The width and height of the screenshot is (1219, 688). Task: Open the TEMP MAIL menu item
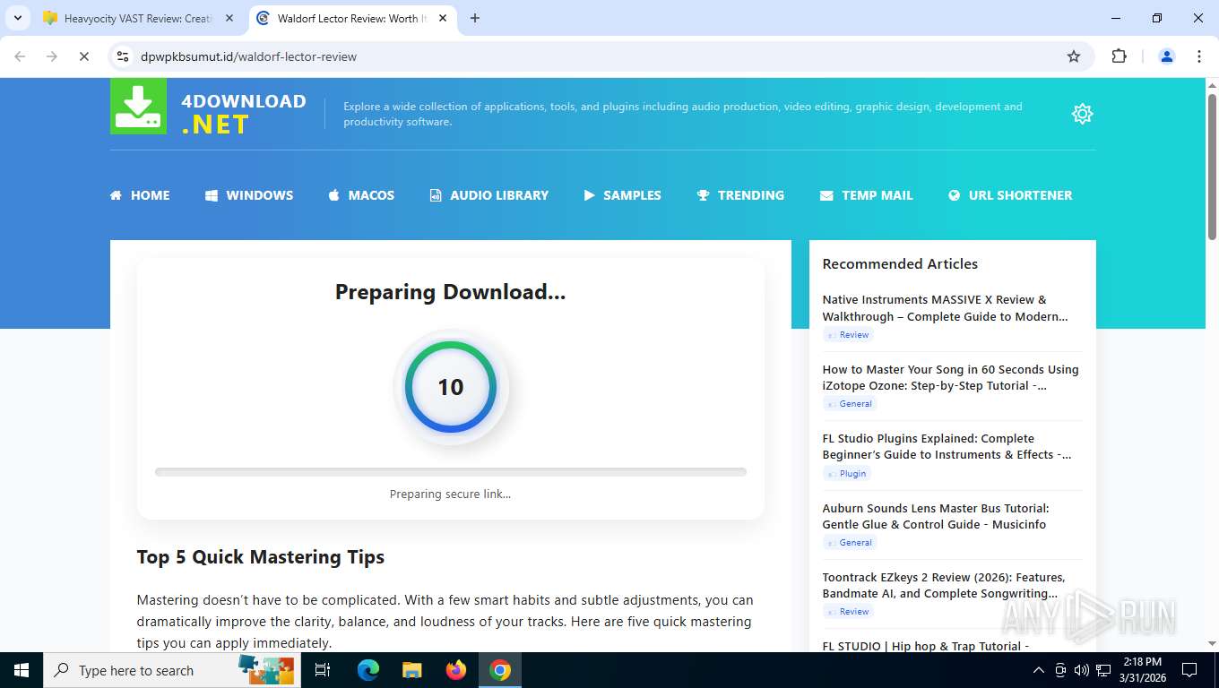pyautogui.click(x=867, y=195)
